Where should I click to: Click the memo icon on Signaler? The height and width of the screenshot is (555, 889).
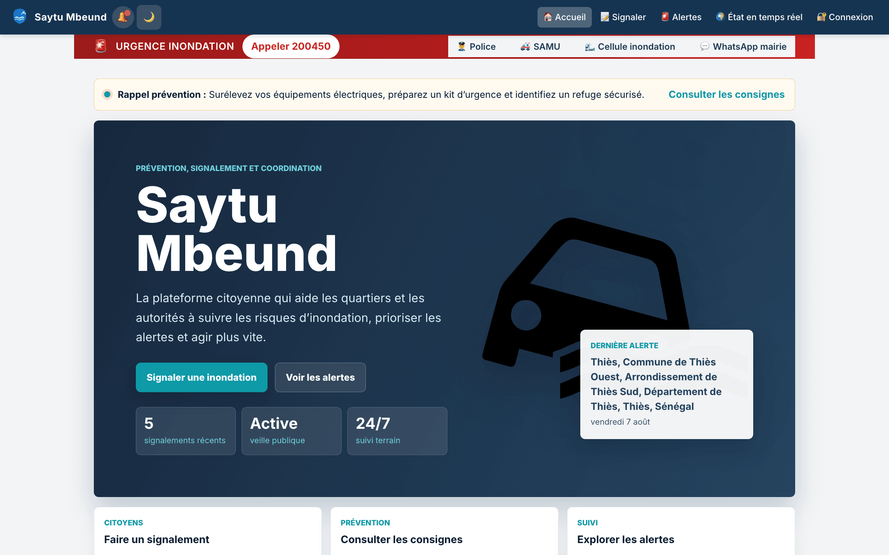(605, 17)
